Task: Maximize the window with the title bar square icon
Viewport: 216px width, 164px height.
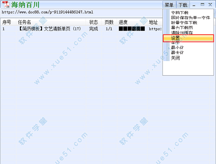Action: pos(202,5)
